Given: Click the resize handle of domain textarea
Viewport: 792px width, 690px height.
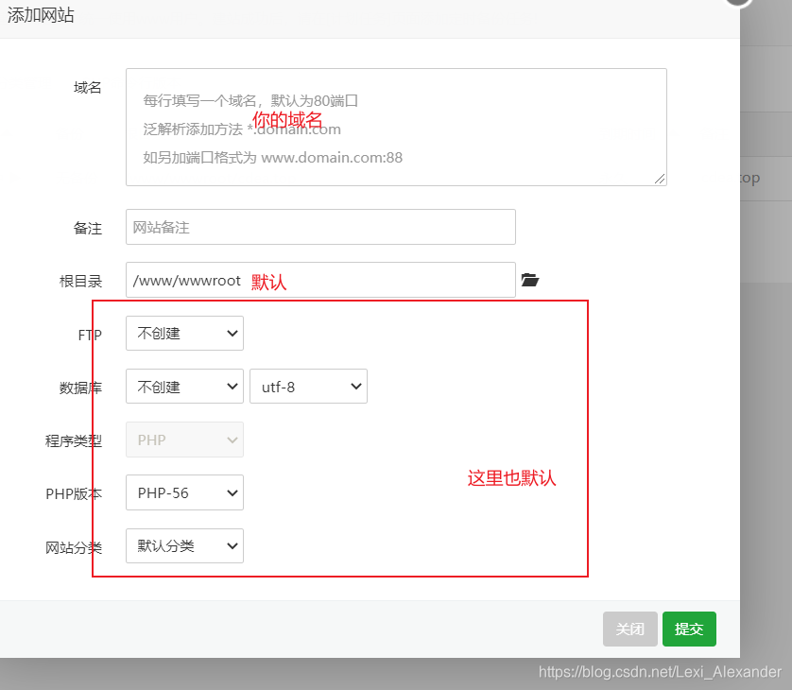Looking at the screenshot, I should coord(660,179).
